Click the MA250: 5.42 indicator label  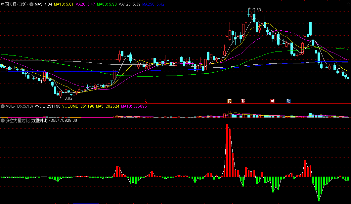[154, 4]
